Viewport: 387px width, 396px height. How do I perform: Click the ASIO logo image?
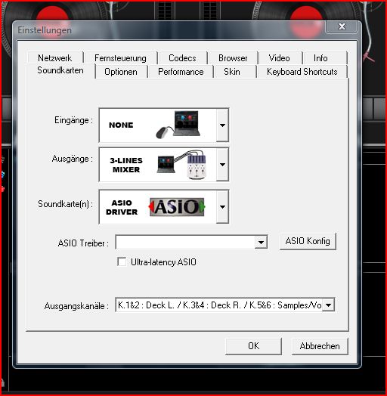(177, 207)
